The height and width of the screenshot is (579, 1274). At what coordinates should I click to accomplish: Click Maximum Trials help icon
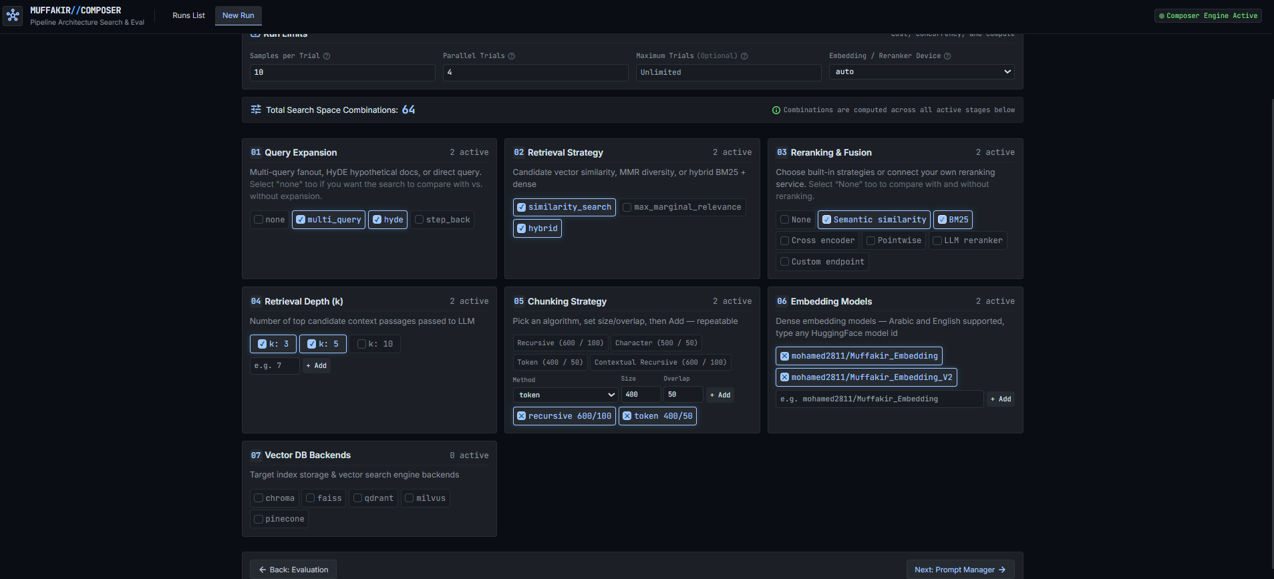pos(744,56)
